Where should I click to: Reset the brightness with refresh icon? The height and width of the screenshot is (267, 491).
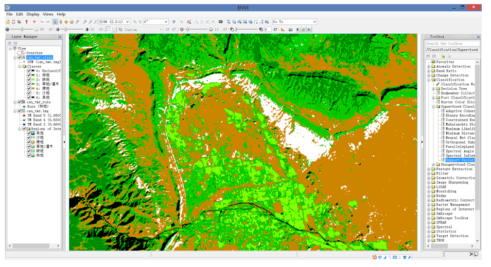click(x=50, y=29)
